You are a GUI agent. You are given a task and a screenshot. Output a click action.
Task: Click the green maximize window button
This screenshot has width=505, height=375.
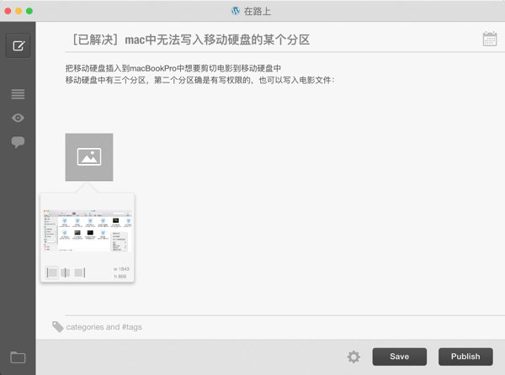coord(29,11)
